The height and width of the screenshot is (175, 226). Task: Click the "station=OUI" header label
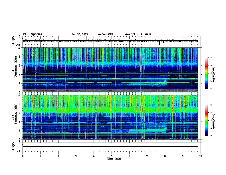coord(106,34)
